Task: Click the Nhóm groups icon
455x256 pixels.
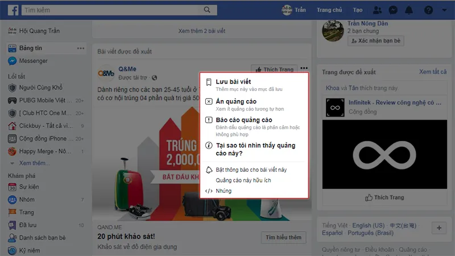Action: click(12, 200)
